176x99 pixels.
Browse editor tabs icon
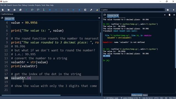pyautogui.click(x=2, y=18)
